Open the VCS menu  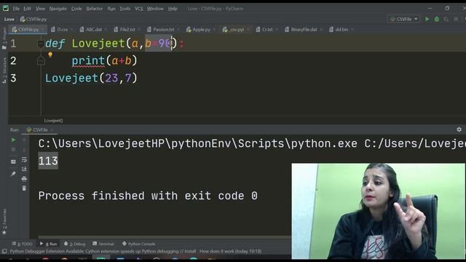coord(139,9)
